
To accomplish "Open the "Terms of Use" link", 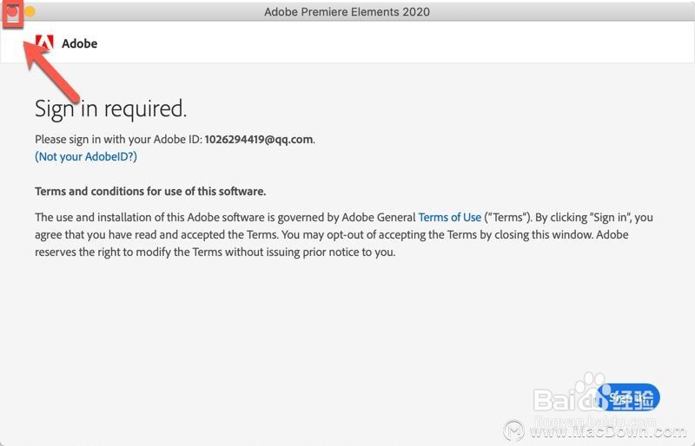I will (x=449, y=217).
